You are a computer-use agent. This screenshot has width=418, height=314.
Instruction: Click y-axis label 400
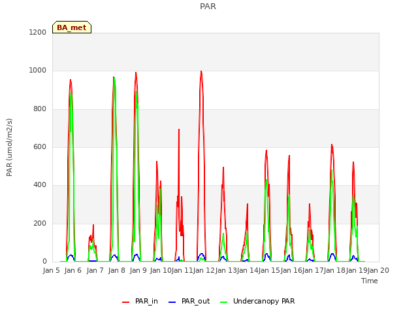pos(40,185)
